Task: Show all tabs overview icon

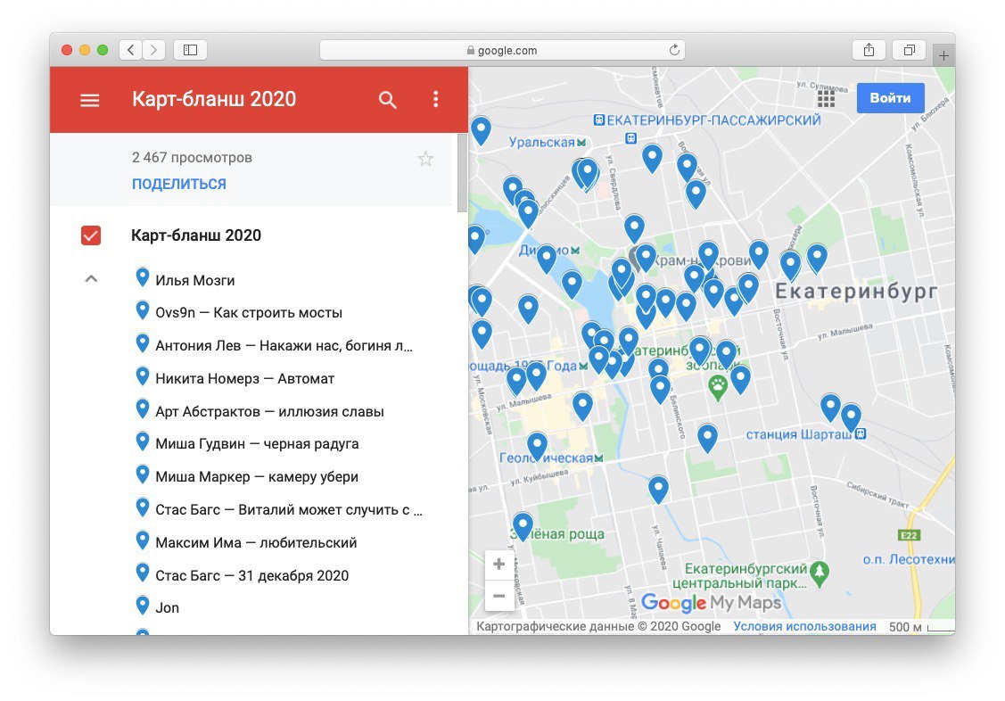Action: [909, 50]
